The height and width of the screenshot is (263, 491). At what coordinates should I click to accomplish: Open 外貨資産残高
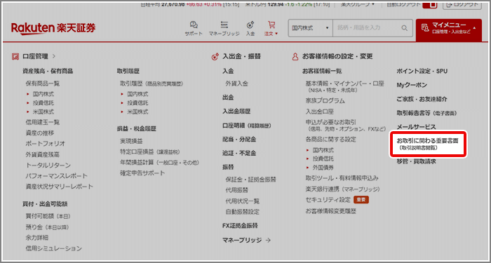(x=43, y=154)
